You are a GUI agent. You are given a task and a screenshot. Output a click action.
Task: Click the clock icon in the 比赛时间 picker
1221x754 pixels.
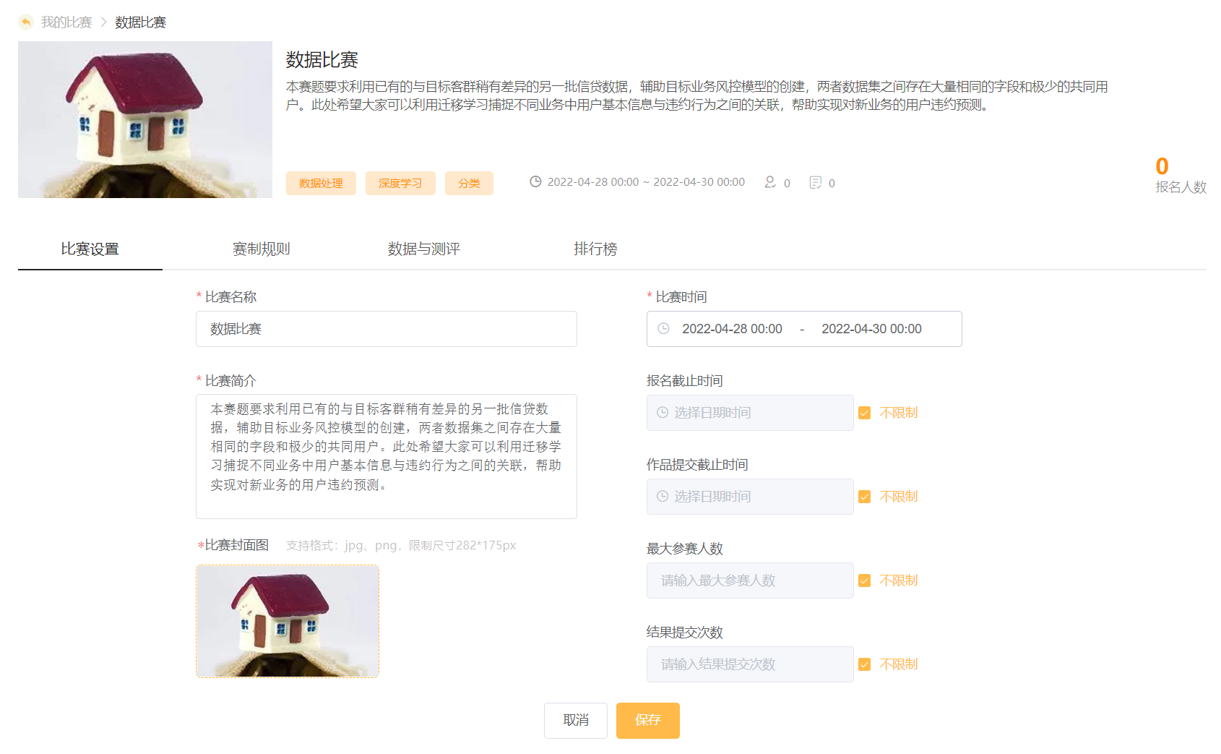click(664, 329)
